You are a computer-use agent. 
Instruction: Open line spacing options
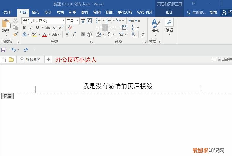tap(135, 28)
